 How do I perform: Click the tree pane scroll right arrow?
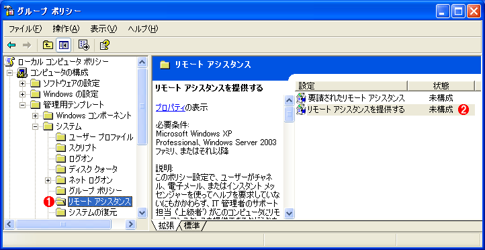[131, 224]
